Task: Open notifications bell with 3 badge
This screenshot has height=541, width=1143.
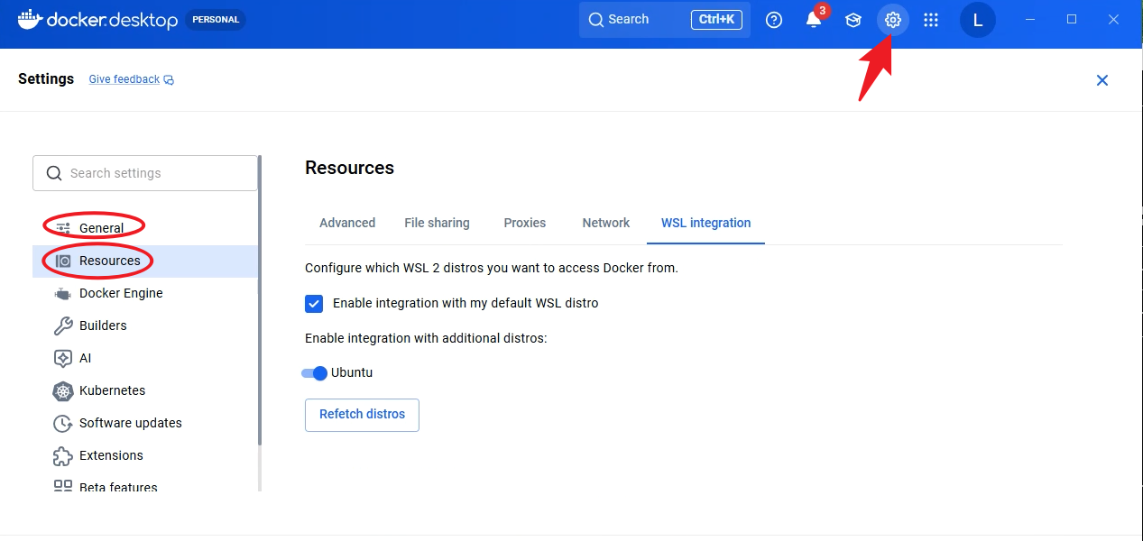Action: pos(814,19)
